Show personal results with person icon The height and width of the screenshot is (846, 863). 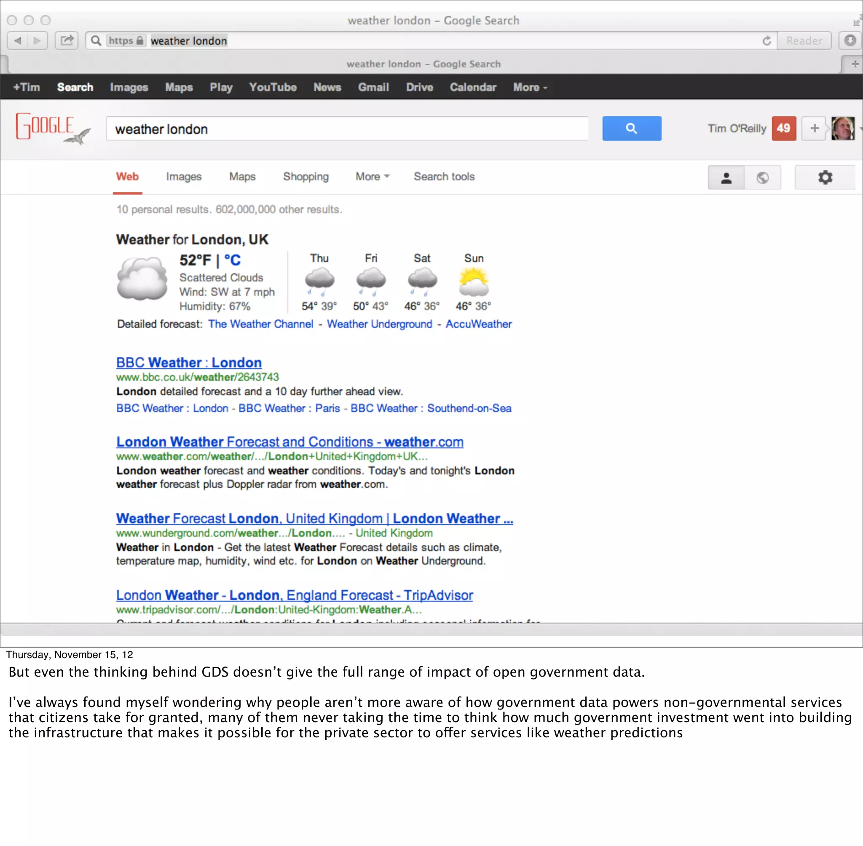[726, 178]
